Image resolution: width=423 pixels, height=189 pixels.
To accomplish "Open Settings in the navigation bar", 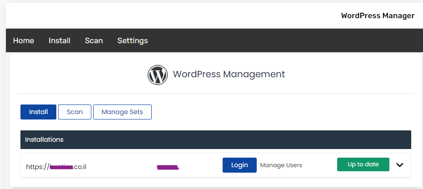I will 133,40.
